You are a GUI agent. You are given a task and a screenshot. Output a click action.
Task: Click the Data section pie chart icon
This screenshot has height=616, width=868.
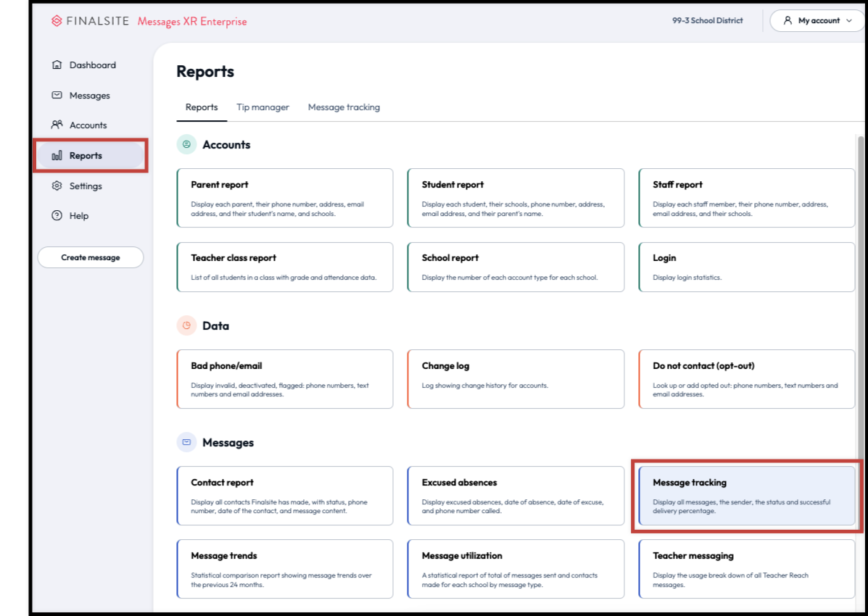tap(186, 326)
